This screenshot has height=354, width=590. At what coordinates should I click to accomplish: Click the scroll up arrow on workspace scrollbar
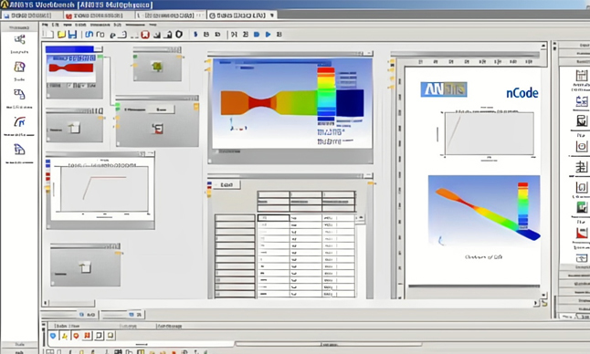543,46
